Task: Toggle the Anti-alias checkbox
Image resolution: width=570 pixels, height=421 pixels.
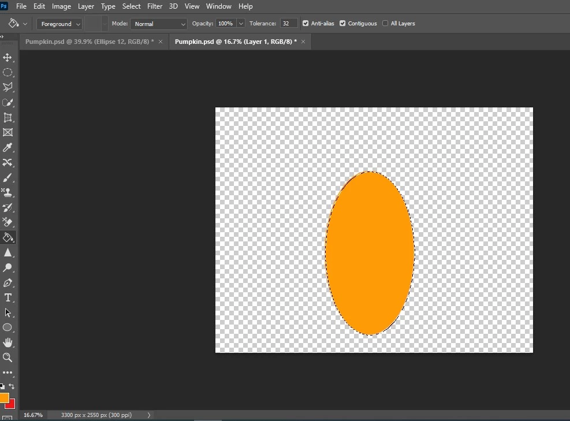Action: point(306,23)
